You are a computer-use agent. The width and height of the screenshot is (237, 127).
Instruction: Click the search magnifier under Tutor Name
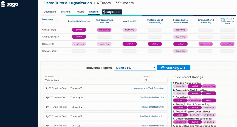tap(43, 23)
